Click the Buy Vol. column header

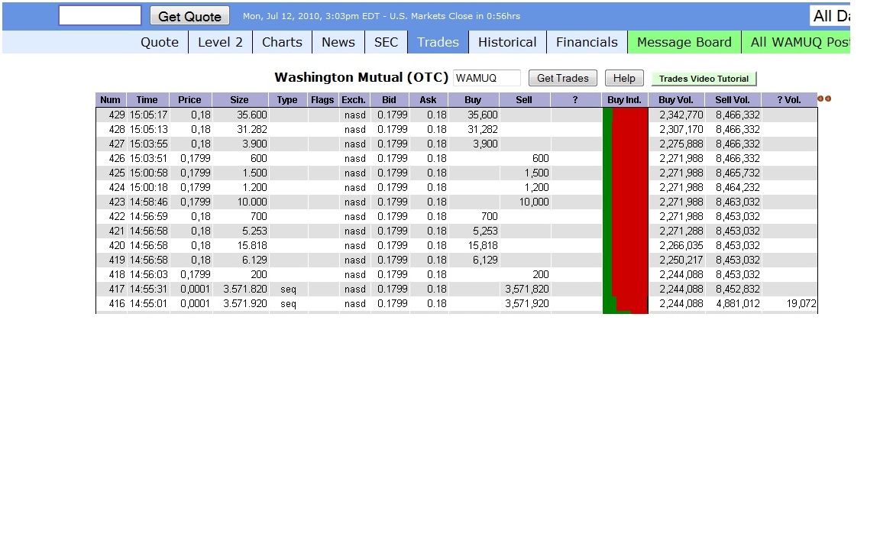tap(676, 100)
